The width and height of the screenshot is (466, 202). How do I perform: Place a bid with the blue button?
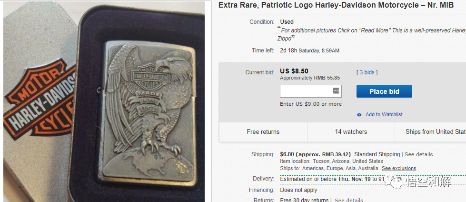pyautogui.click(x=384, y=91)
